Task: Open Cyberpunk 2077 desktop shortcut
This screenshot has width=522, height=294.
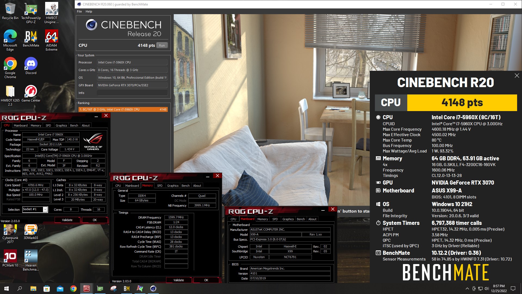Action: [10, 234]
